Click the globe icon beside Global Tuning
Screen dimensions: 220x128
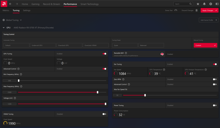click(4, 20)
